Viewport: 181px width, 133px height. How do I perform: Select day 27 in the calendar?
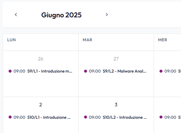point(116,59)
